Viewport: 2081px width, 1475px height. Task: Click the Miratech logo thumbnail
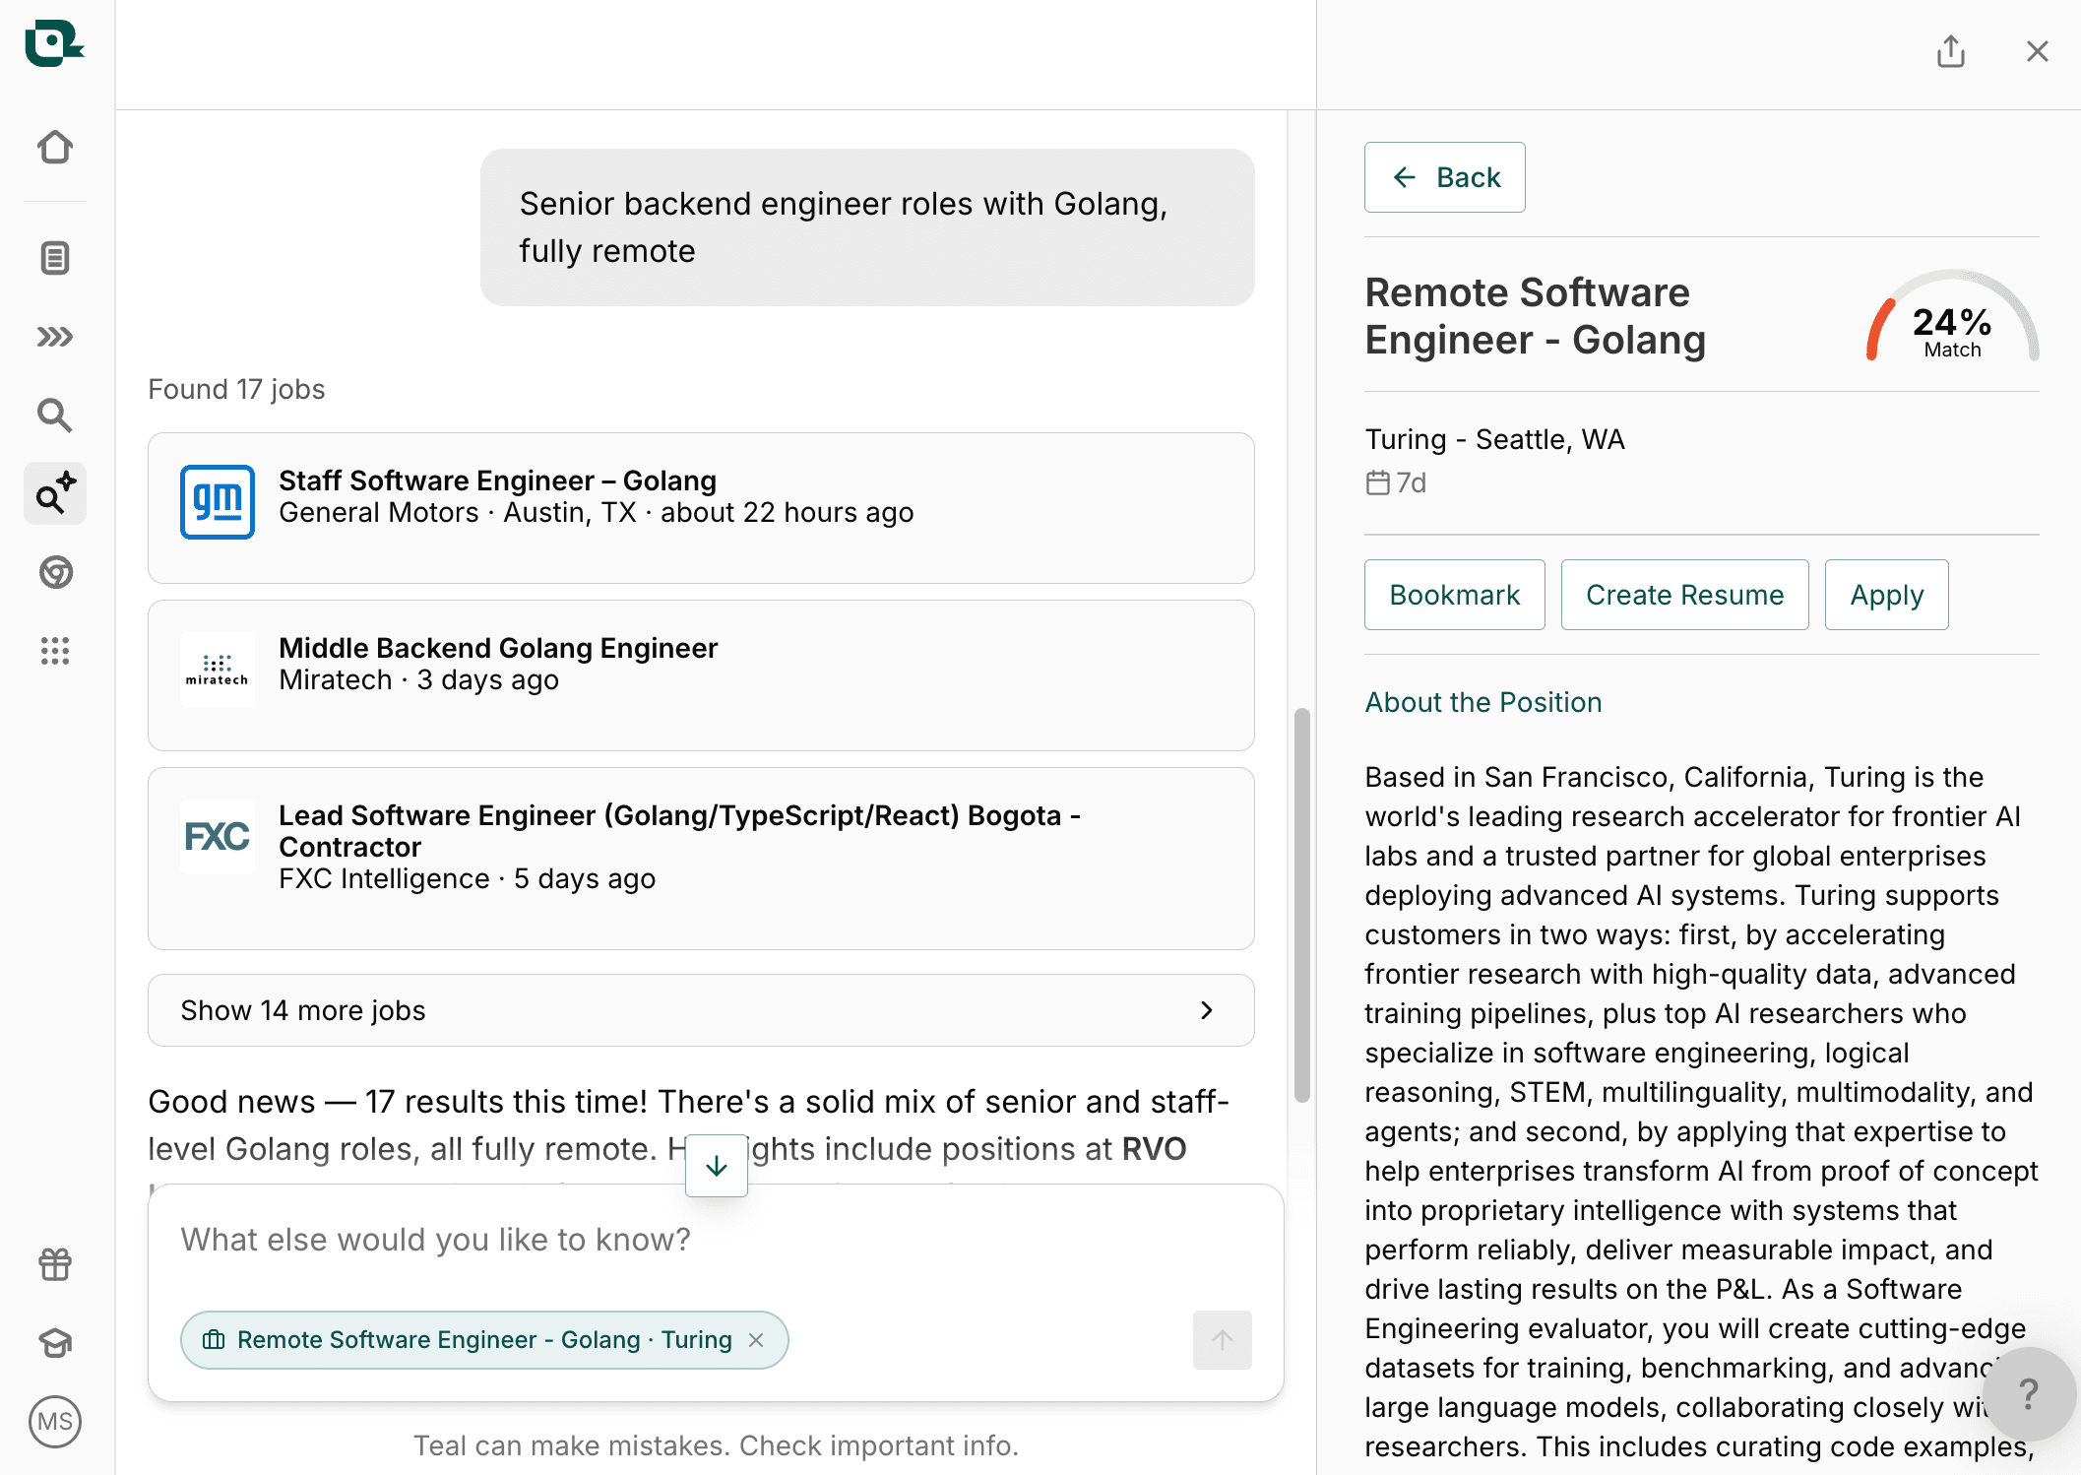pyautogui.click(x=218, y=670)
